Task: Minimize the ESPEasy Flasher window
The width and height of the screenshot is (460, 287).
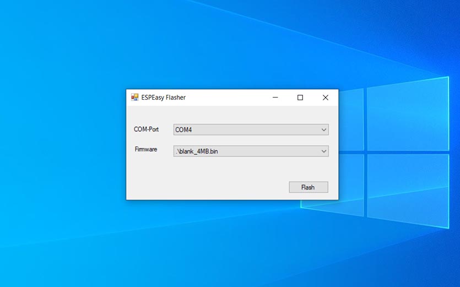Action: coord(275,98)
